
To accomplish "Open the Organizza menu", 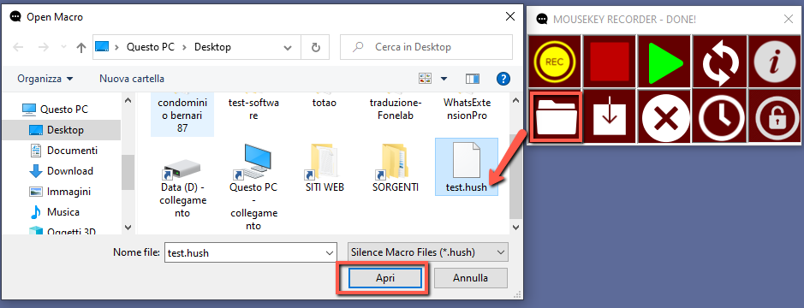I will 45,79.
